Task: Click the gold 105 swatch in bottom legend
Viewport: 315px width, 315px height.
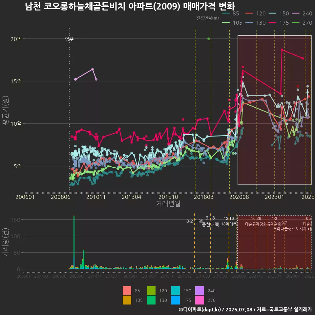Action: (127, 300)
